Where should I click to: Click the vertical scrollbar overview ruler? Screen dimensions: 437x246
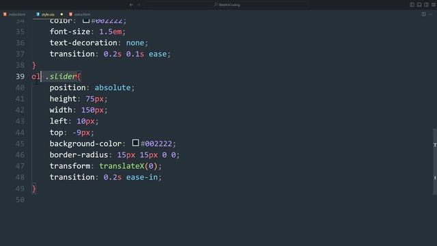point(435,161)
